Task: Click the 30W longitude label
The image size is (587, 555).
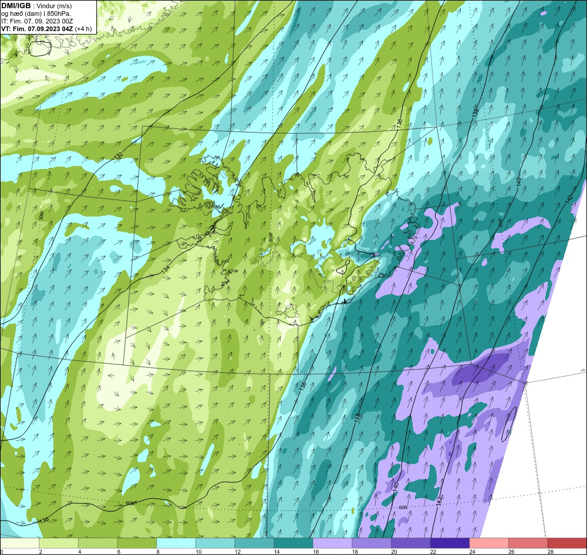Action: [41, 215]
